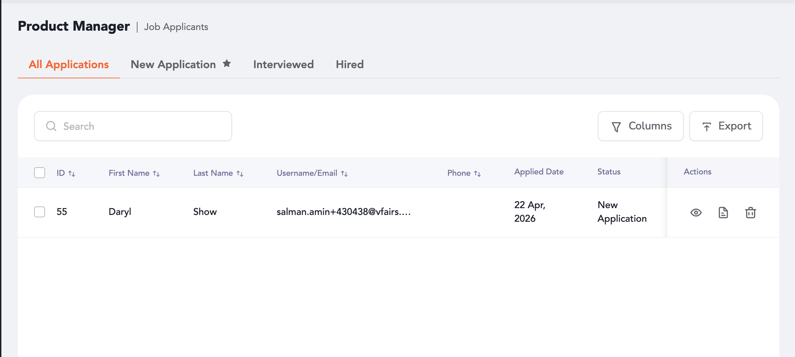Click the Phone column sort arrows

[x=477, y=173]
